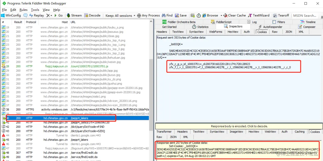Click the comment balloon icon in toolbar

click(25, 16)
